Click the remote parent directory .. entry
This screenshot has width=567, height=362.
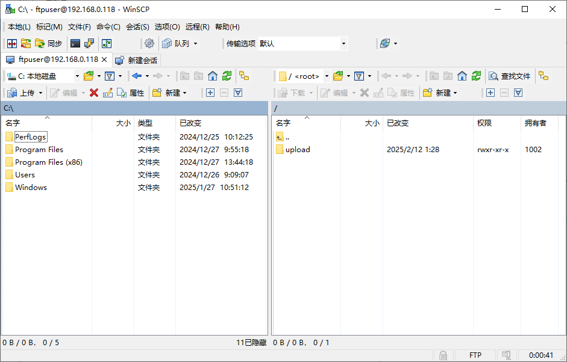click(x=287, y=138)
